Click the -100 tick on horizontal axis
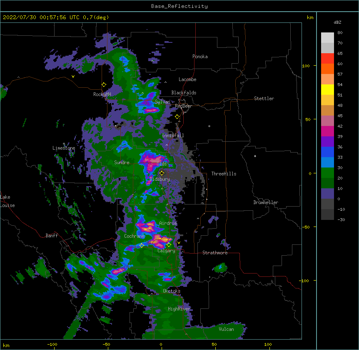 pyautogui.click(x=52, y=344)
